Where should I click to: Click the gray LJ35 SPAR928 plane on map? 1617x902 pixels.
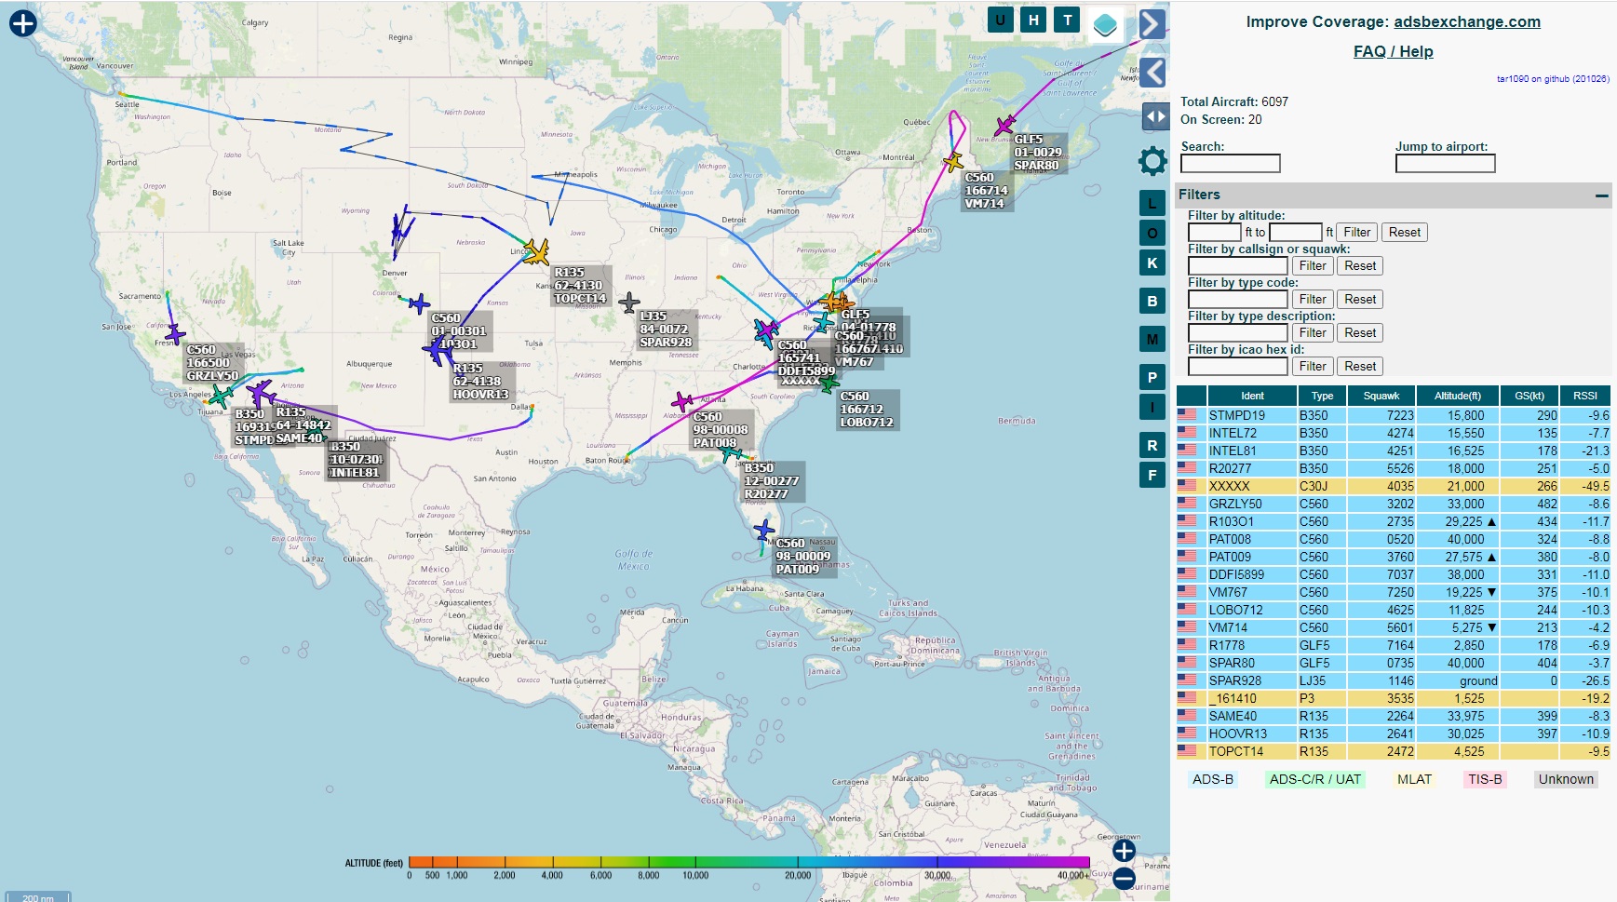[629, 303]
